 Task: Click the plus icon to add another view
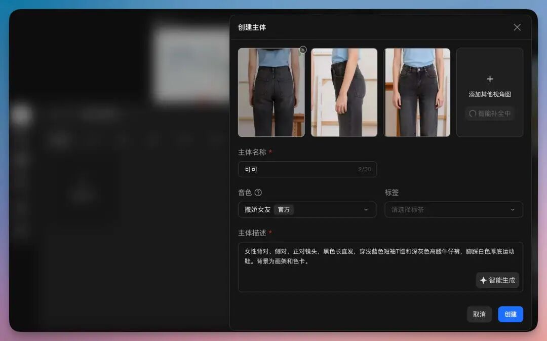pyautogui.click(x=490, y=79)
